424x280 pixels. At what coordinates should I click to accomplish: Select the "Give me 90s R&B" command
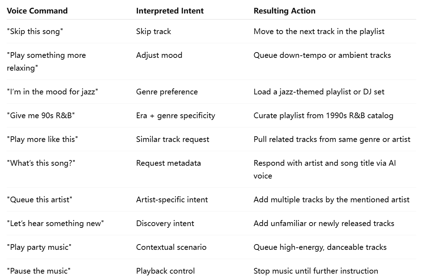[x=41, y=116]
